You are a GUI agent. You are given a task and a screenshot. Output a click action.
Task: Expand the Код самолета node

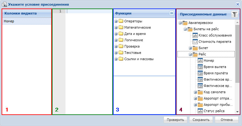[195, 92]
